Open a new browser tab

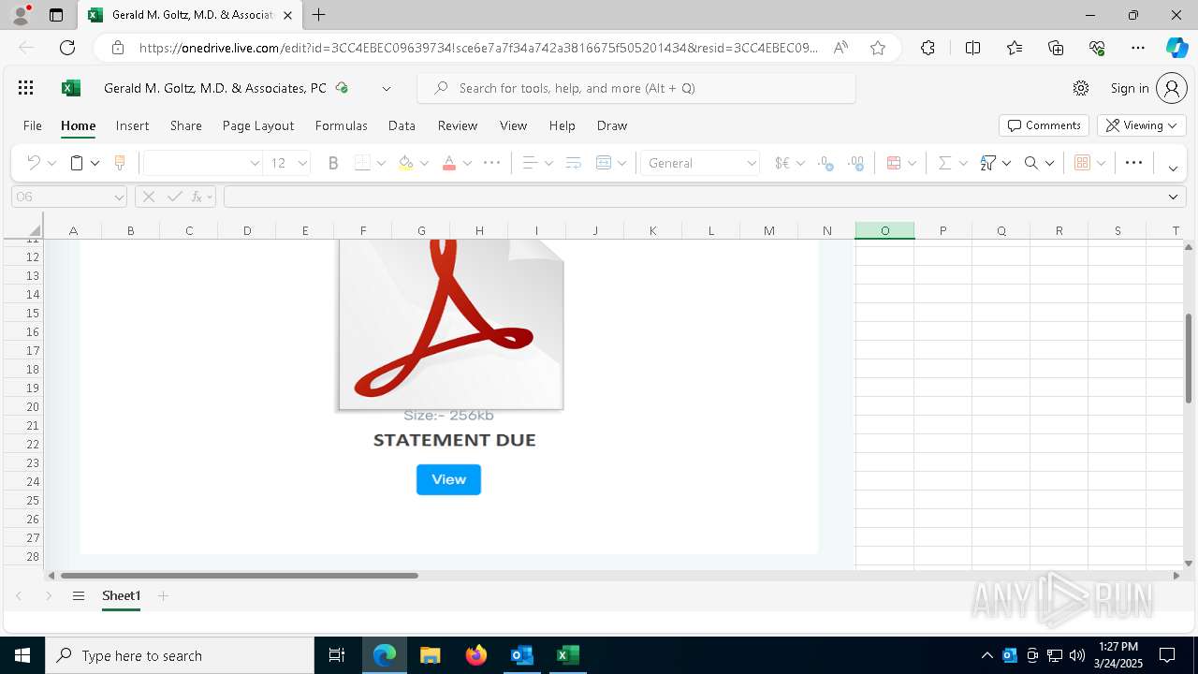coord(319,15)
